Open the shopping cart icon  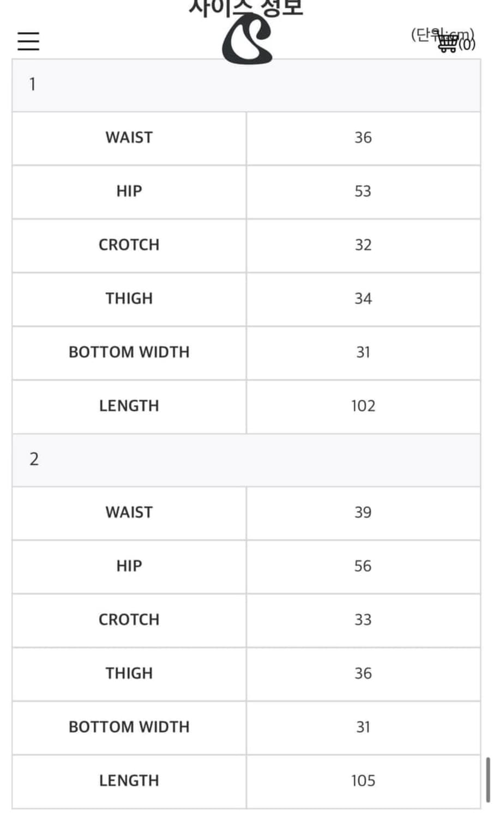448,43
